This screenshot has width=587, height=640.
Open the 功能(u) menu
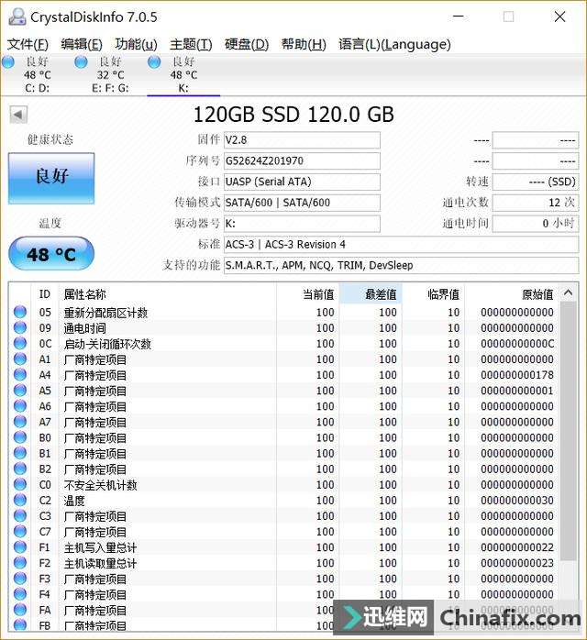click(136, 44)
